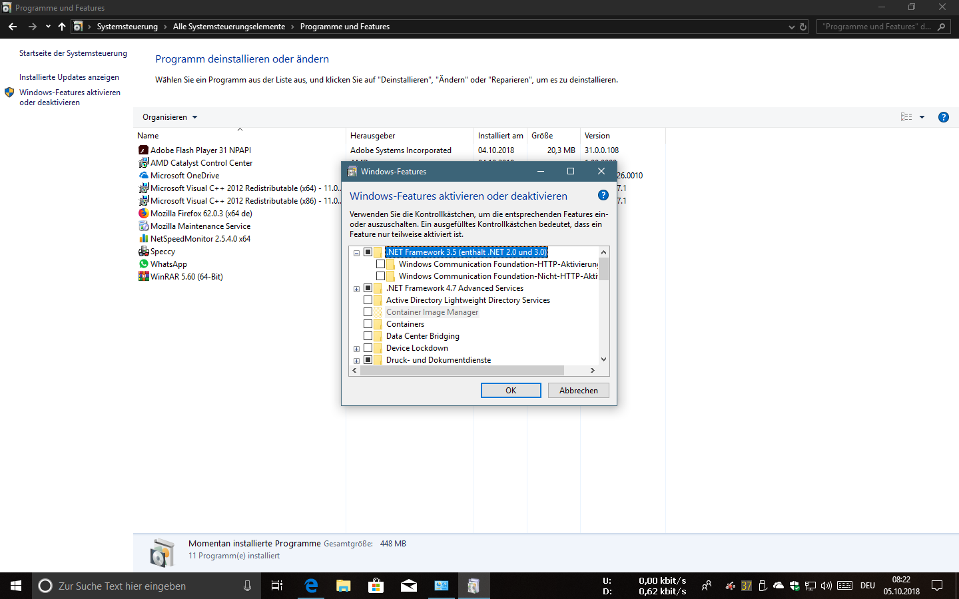
Task: Click the help icon in Windows-Features dialog
Action: pyautogui.click(x=603, y=195)
